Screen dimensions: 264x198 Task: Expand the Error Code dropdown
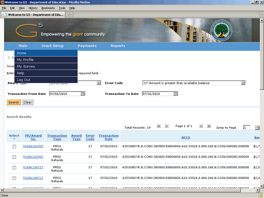[x=243, y=83]
